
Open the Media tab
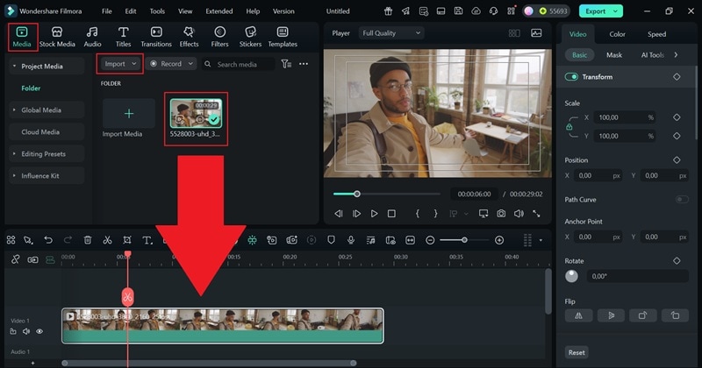[x=22, y=37]
